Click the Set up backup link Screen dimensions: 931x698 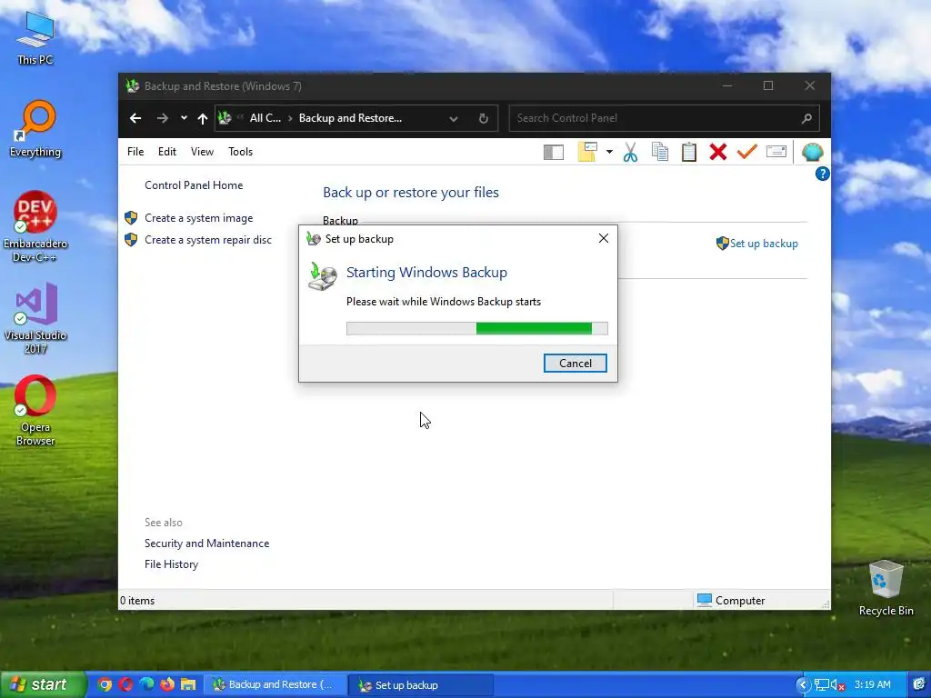coord(763,244)
